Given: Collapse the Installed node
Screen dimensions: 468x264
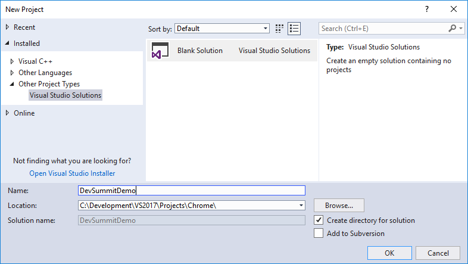Looking at the screenshot, I should coord(8,44).
